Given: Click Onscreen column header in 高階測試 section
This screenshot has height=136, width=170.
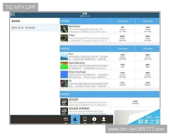Looking at the screenshot, I should [122, 21].
